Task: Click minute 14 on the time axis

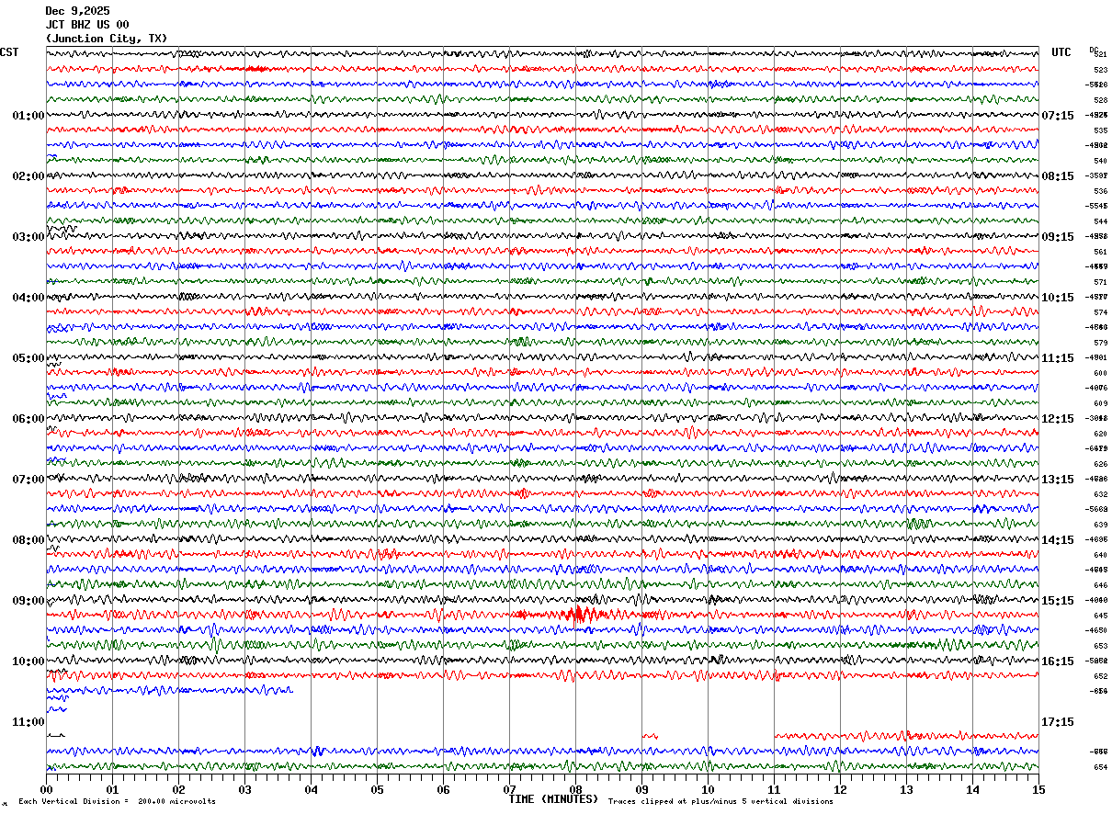Action: [x=972, y=789]
